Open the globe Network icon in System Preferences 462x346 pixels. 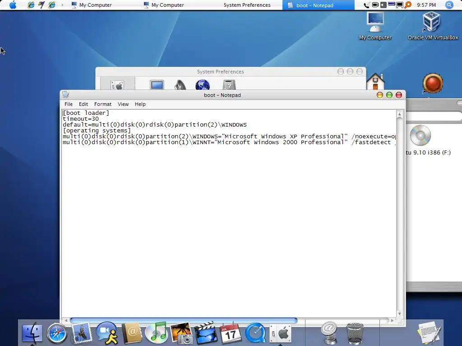point(203,85)
